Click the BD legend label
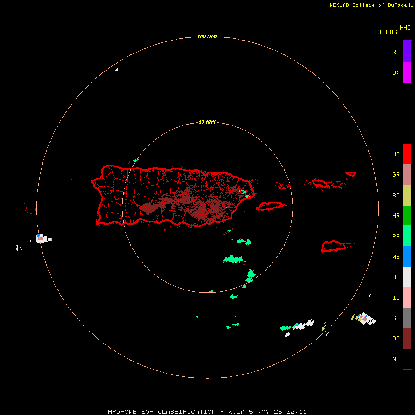The height and width of the screenshot is (415, 415). pyautogui.click(x=396, y=196)
